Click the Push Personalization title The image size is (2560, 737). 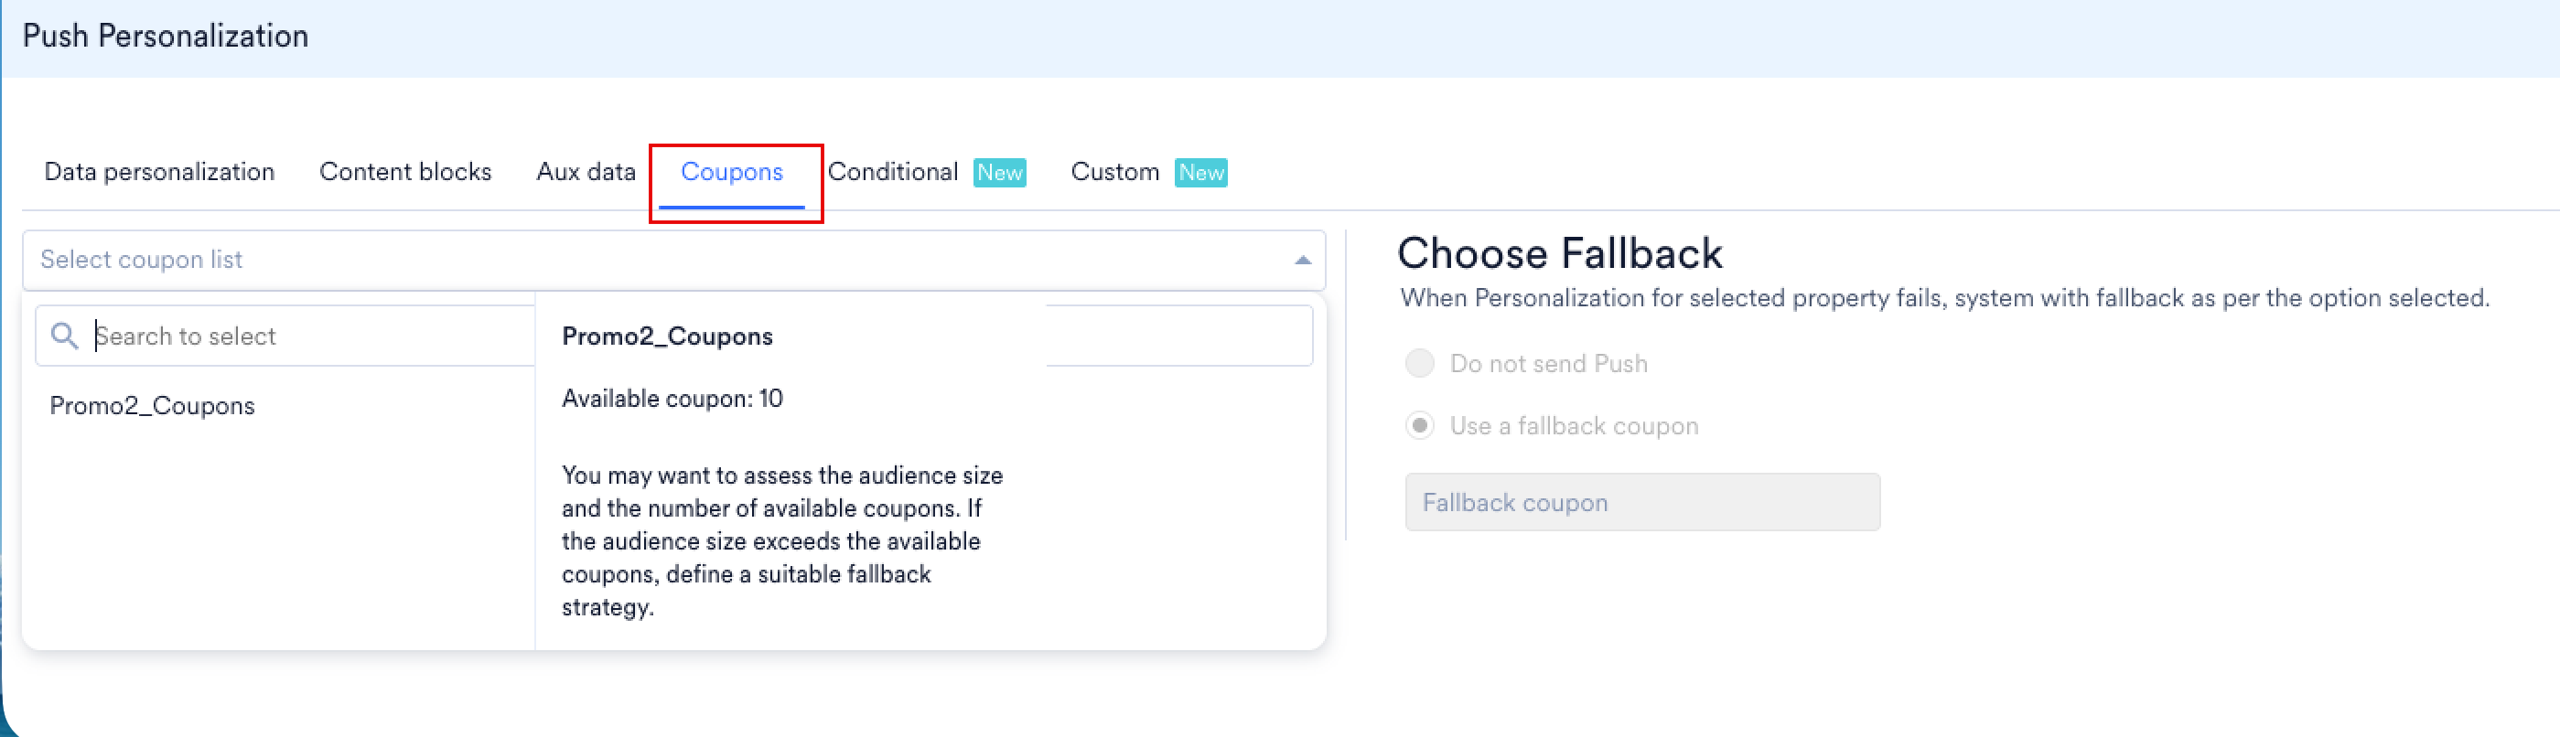coord(165,36)
